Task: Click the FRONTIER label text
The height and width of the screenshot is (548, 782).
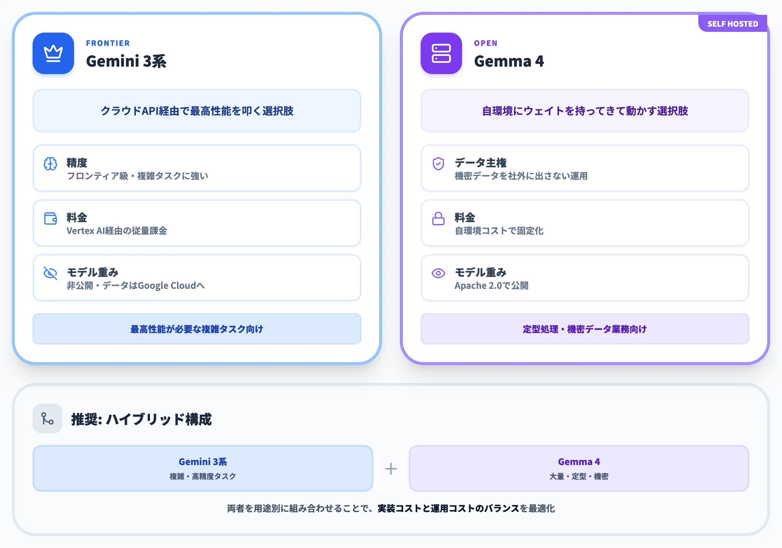Action: [x=108, y=43]
